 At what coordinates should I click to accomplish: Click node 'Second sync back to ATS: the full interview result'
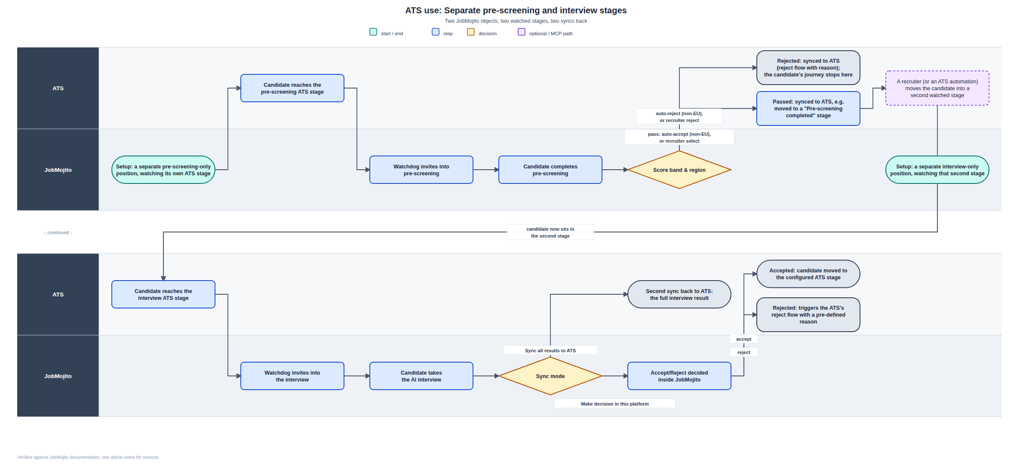[x=679, y=294]
